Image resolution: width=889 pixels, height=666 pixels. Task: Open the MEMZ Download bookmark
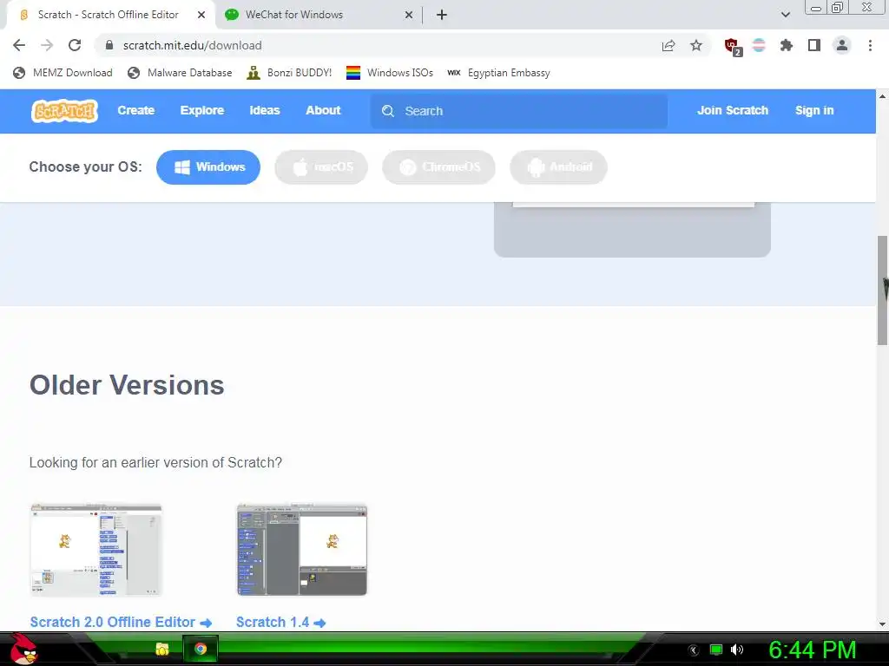63,73
